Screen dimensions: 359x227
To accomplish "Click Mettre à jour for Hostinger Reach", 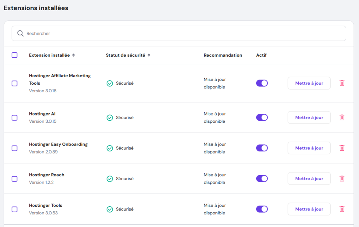I will (309, 178).
